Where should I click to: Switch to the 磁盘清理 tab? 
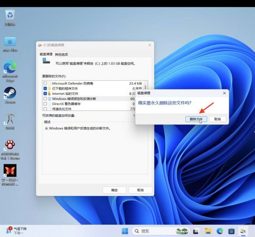click(46, 54)
